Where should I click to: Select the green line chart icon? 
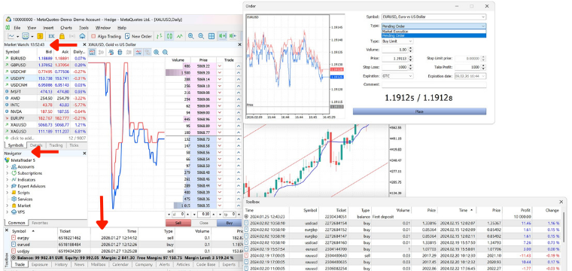point(179,36)
